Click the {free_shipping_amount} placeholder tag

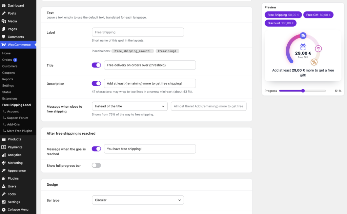pyautogui.click(x=132, y=51)
